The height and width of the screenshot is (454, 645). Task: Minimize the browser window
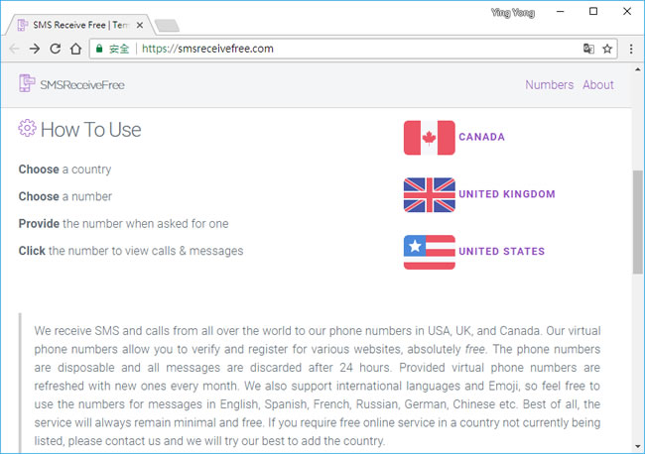pyautogui.click(x=561, y=12)
